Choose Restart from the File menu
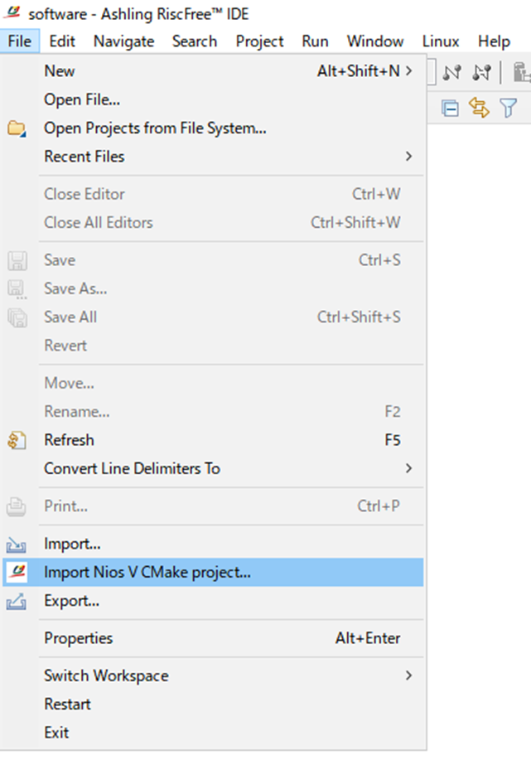This screenshot has height=760, width=531. point(67,704)
